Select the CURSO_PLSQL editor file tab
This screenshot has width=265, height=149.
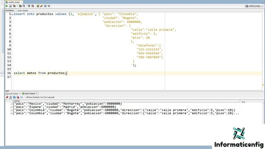[x=14, y=2]
